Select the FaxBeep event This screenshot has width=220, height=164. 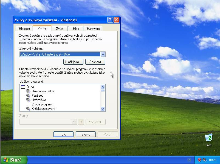[x=38, y=96]
